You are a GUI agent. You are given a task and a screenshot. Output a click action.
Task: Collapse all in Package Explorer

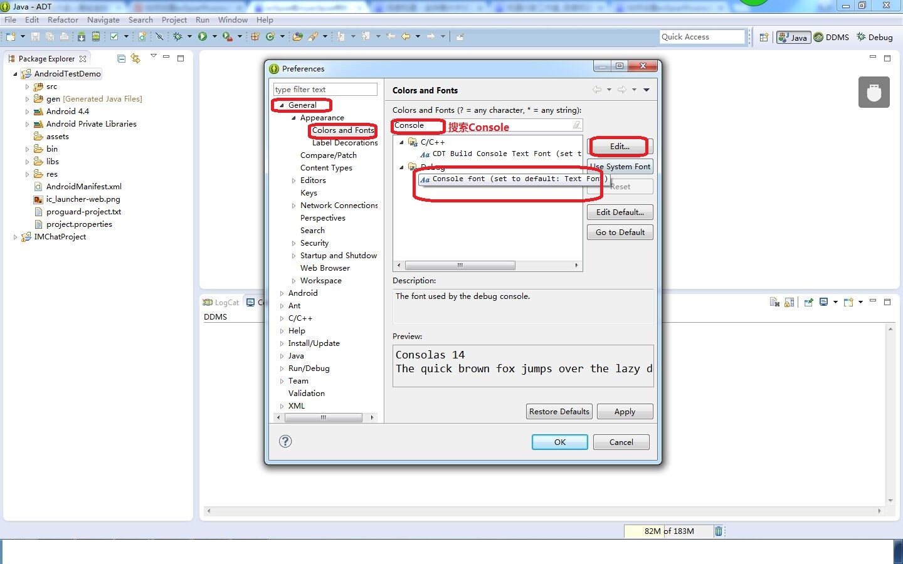pyautogui.click(x=122, y=58)
